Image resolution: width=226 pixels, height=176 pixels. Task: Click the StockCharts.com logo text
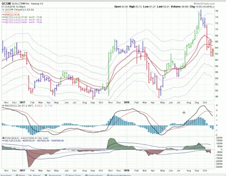coord(204,4)
